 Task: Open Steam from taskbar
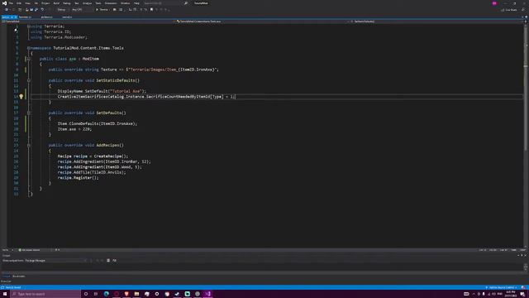177,294
